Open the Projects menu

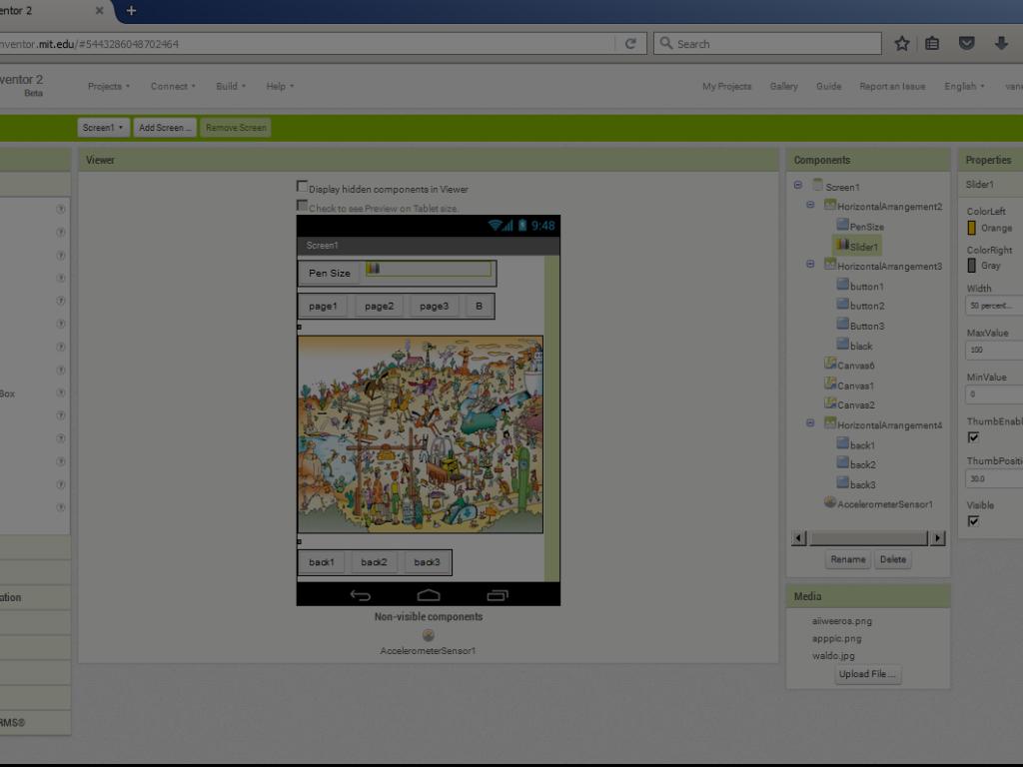108,87
